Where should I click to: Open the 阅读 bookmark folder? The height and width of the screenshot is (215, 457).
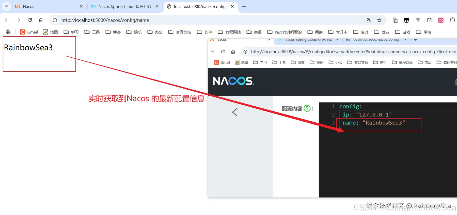point(315,32)
